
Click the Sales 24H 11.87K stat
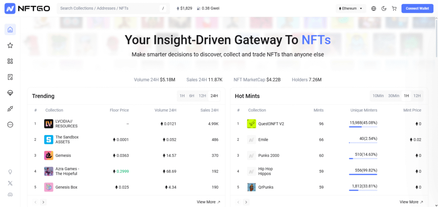(204, 80)
